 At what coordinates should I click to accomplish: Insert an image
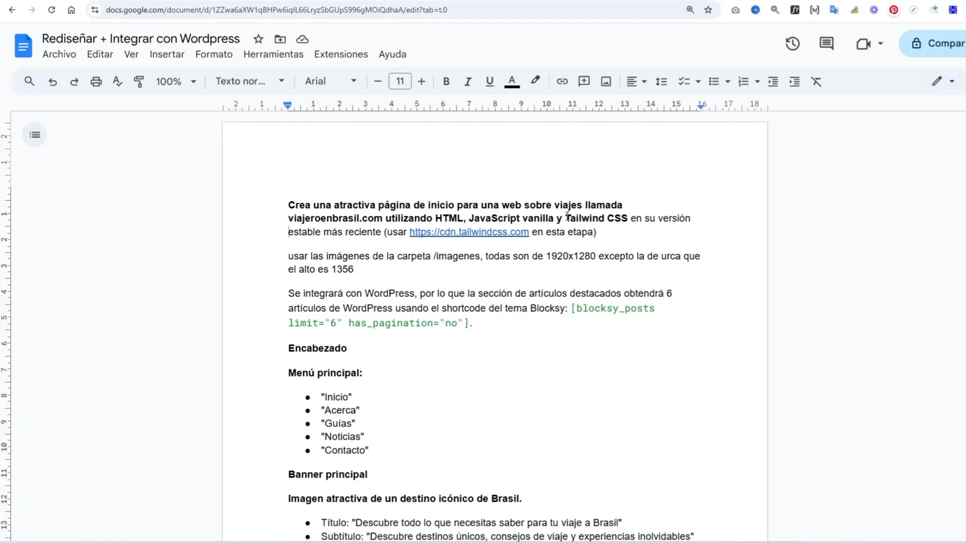pyautogui.click(x=606, y=81)
